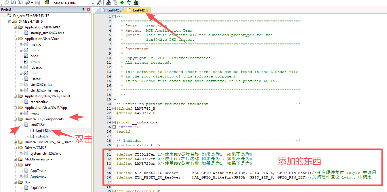The image size is (387, 192).
Task: Expand the main.c node in project tree
Action: click(21, 44)
